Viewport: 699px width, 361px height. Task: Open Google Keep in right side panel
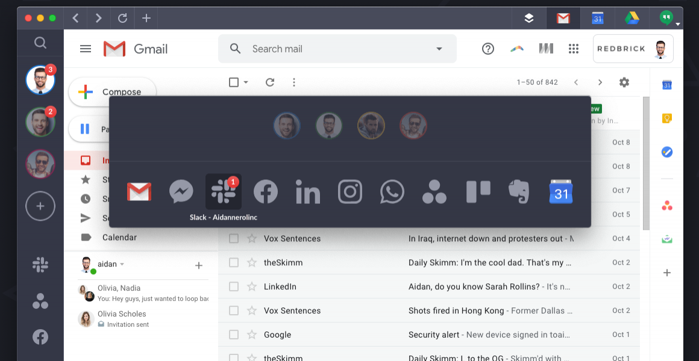pos(667,119)
